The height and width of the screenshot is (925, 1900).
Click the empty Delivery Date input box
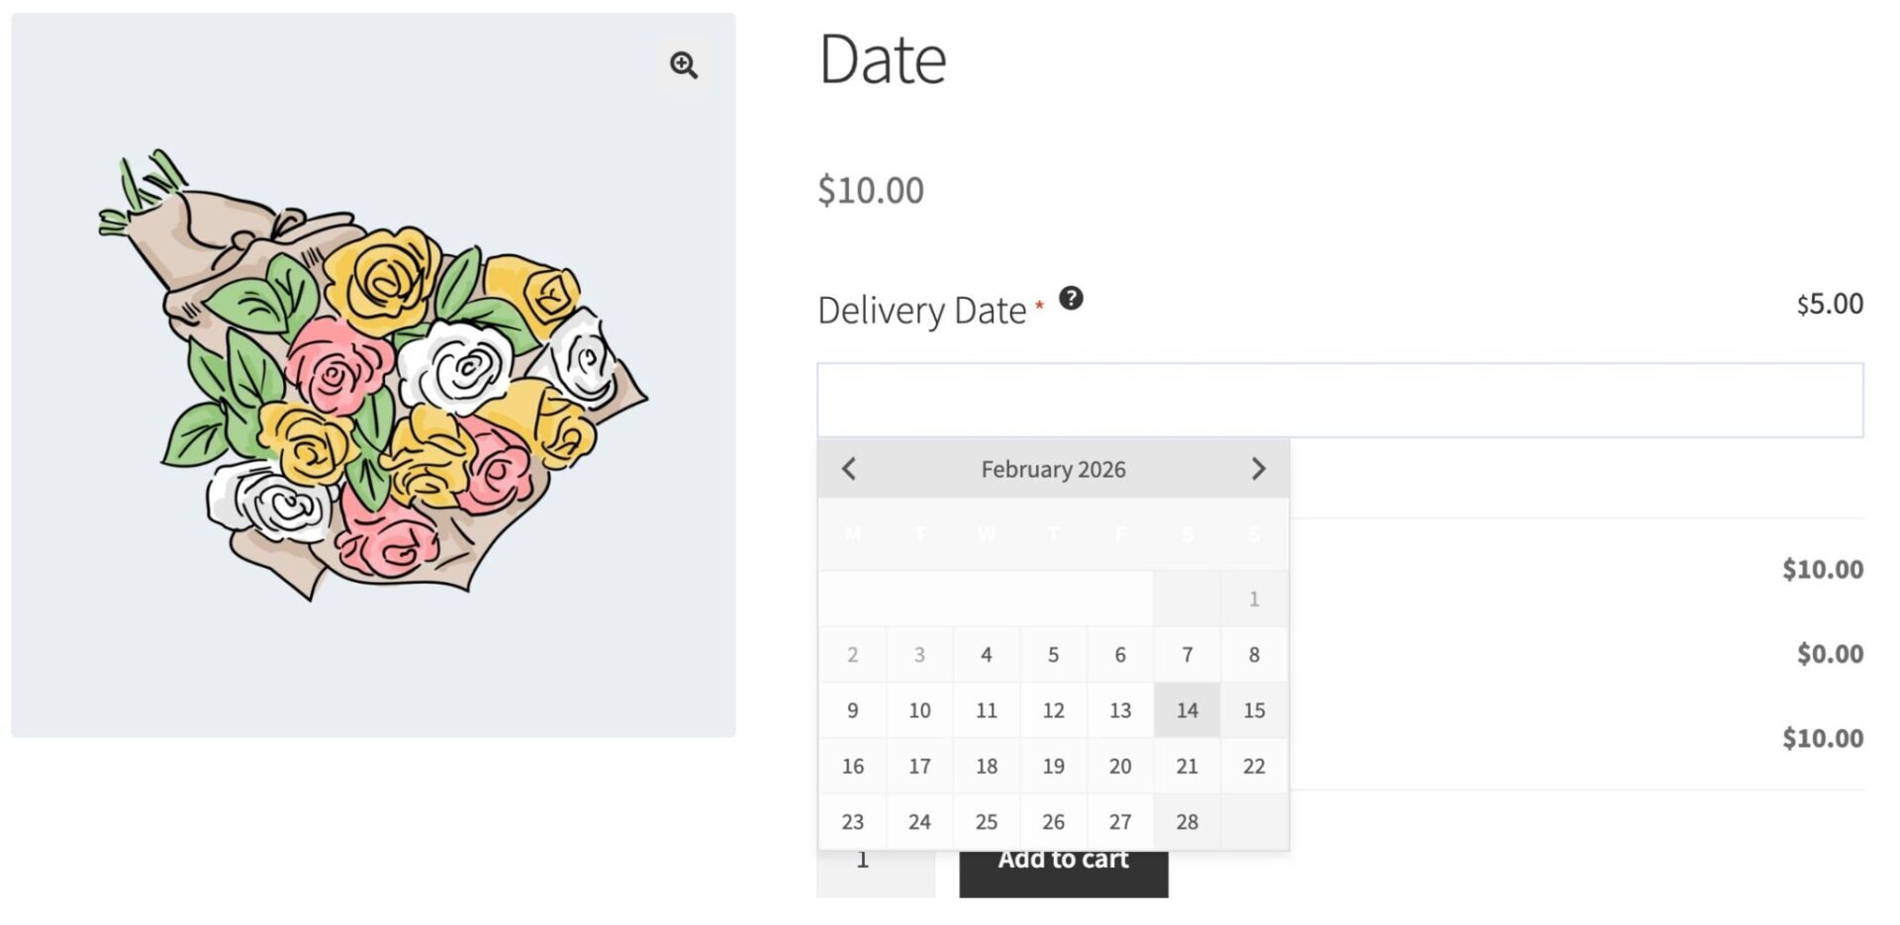point(1484,400)
